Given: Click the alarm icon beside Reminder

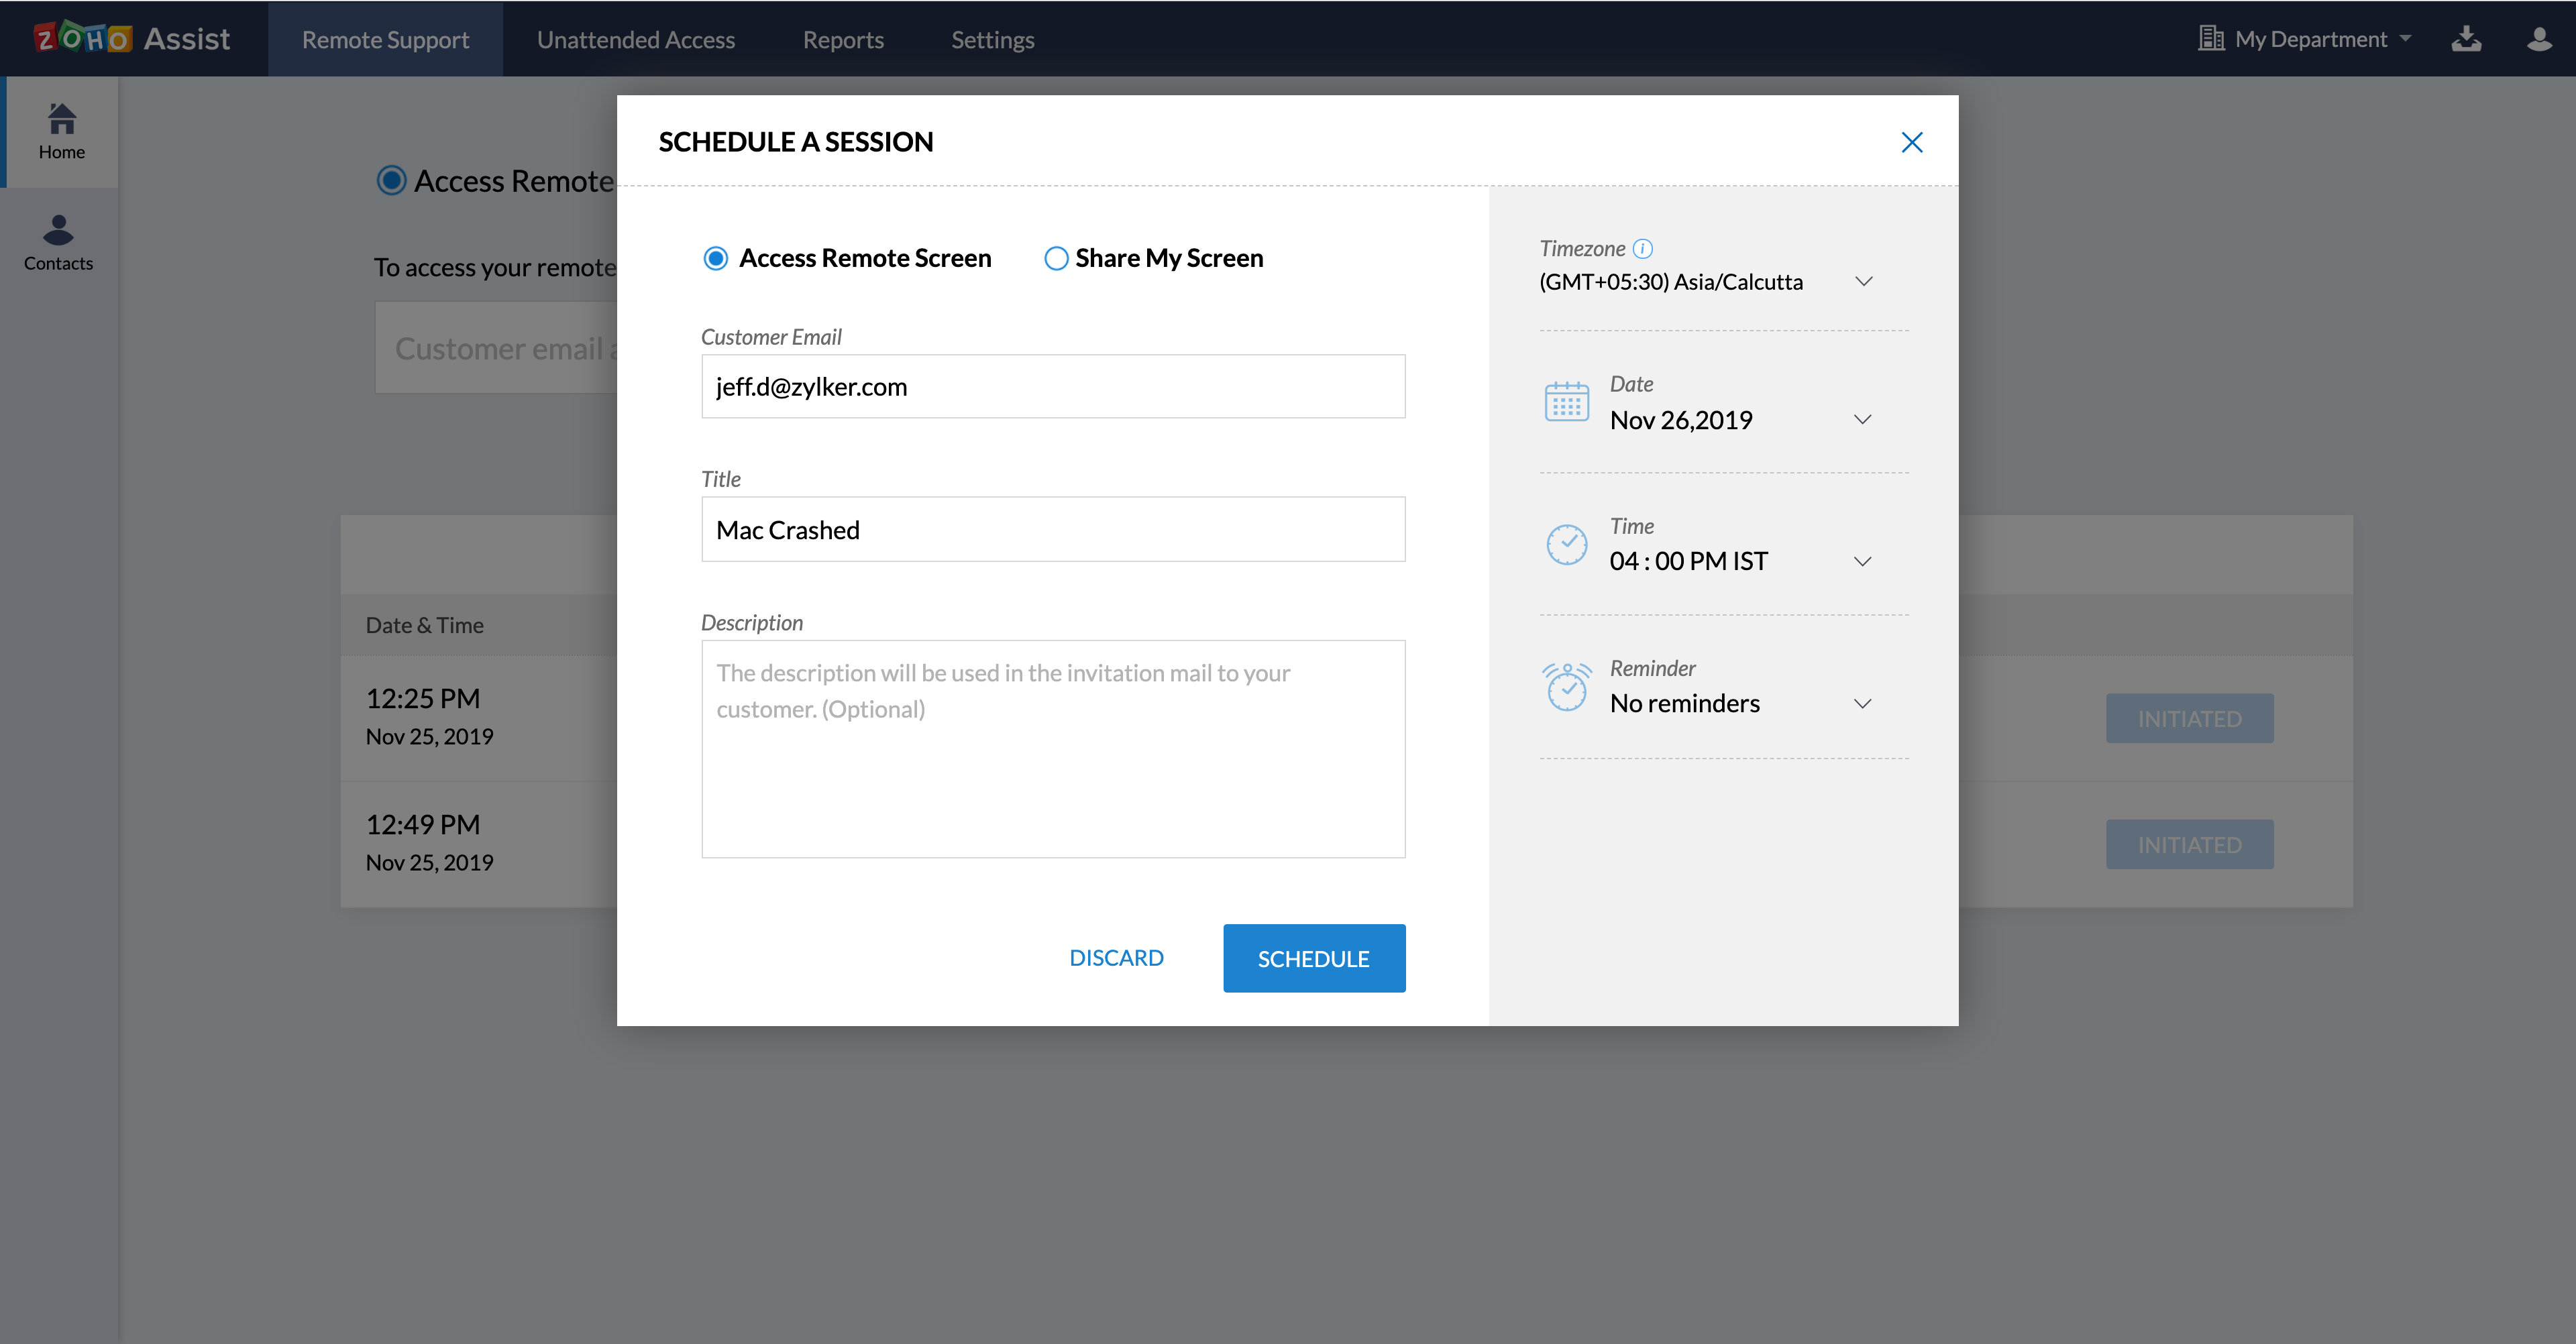Looking at the screenshot, I should [1566, 686].
